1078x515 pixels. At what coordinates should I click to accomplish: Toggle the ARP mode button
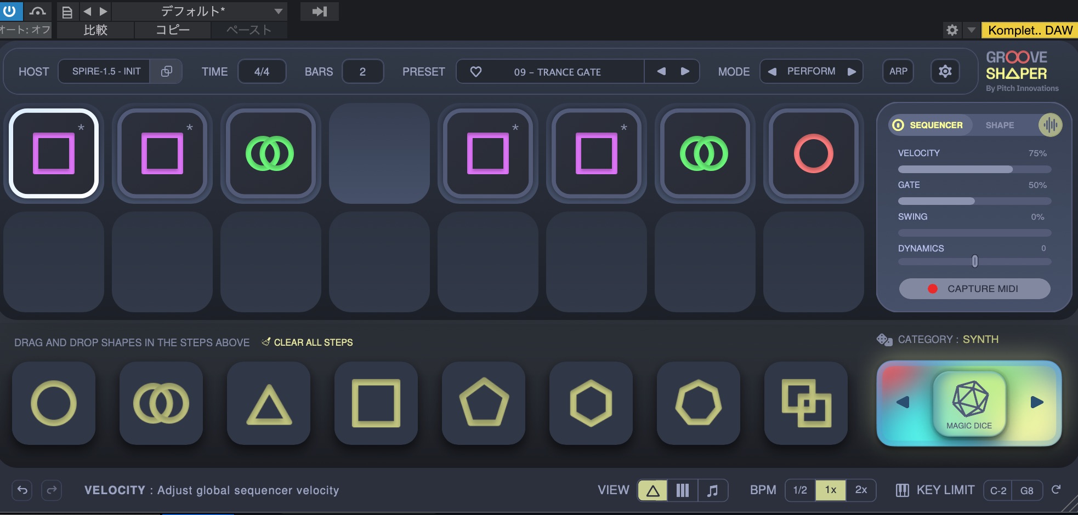(x=898, y=71)
